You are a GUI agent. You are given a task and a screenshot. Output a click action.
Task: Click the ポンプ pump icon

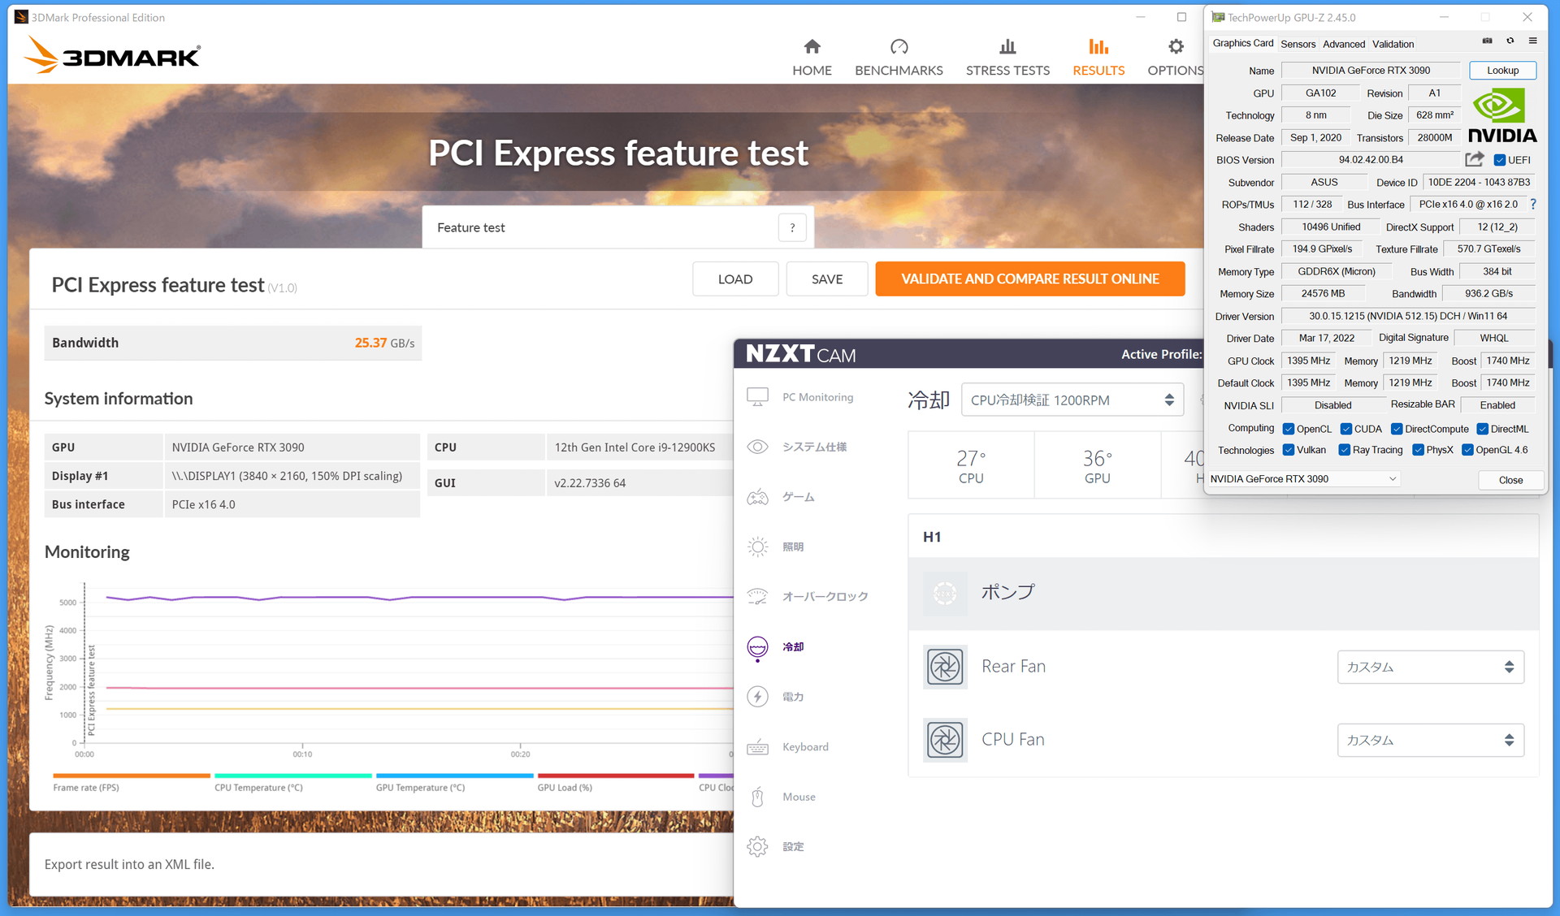pyautogui.click(x=945, y=593)
